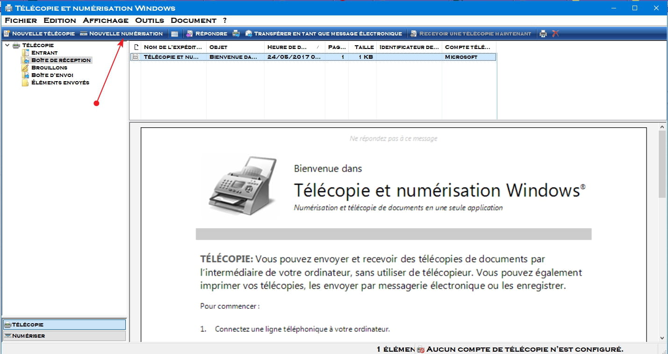Open the Outils menu
The image size is (668, 354).
point(150,21)
